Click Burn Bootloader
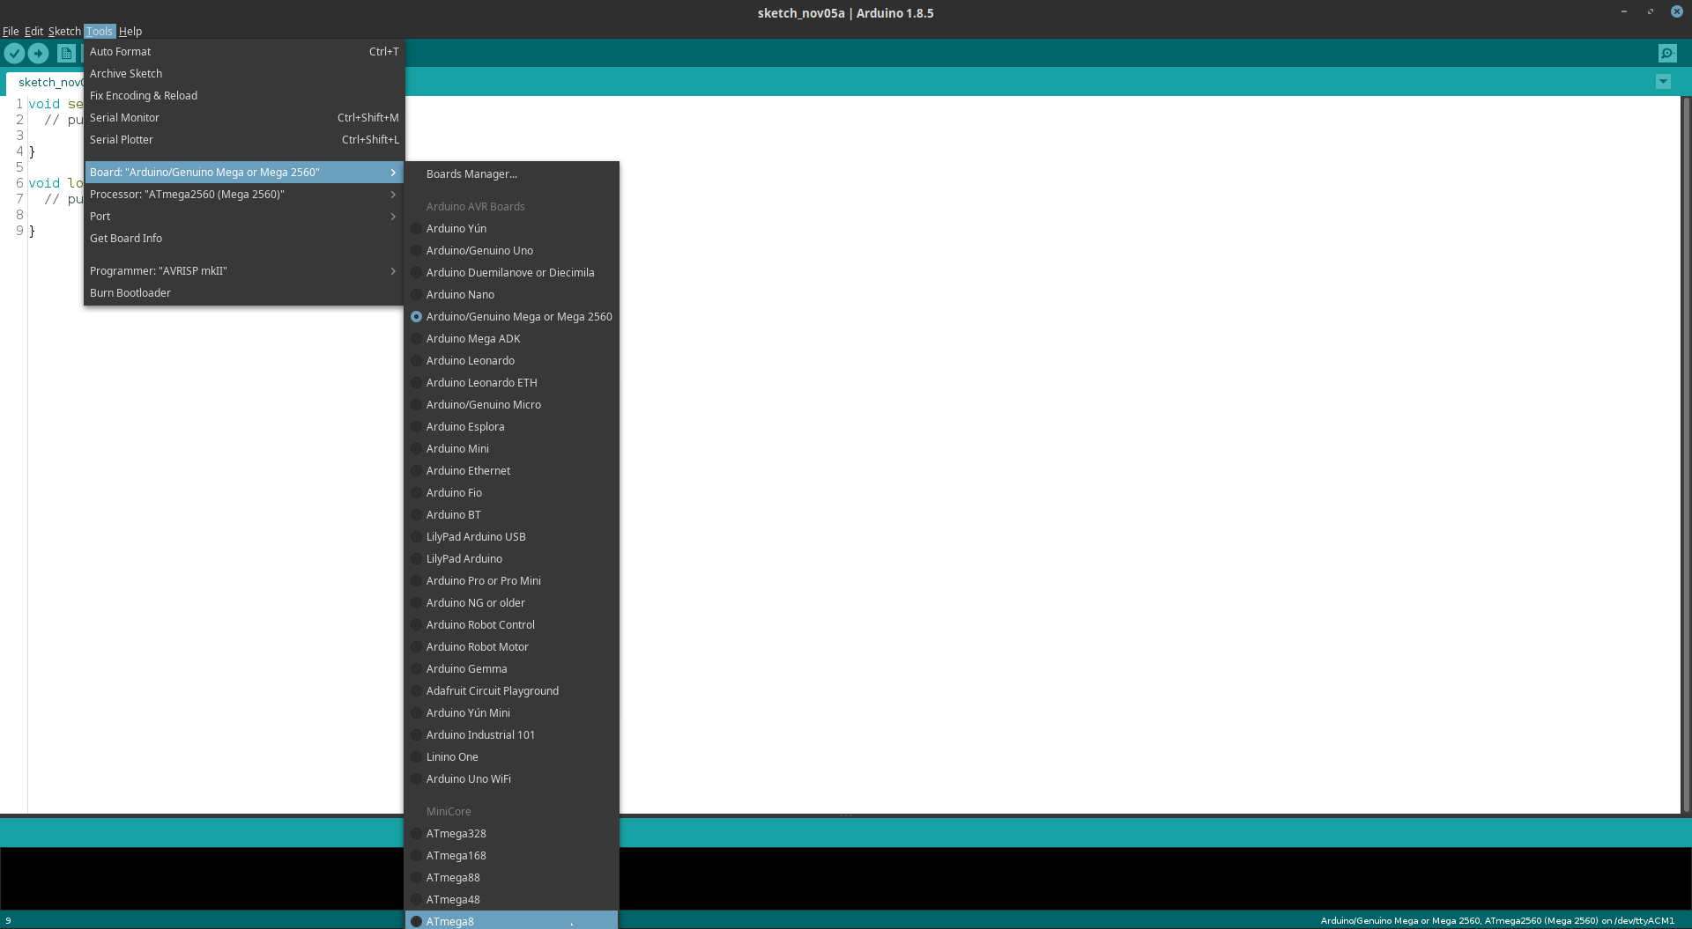Screen dimensions: 1692x929 244,293
